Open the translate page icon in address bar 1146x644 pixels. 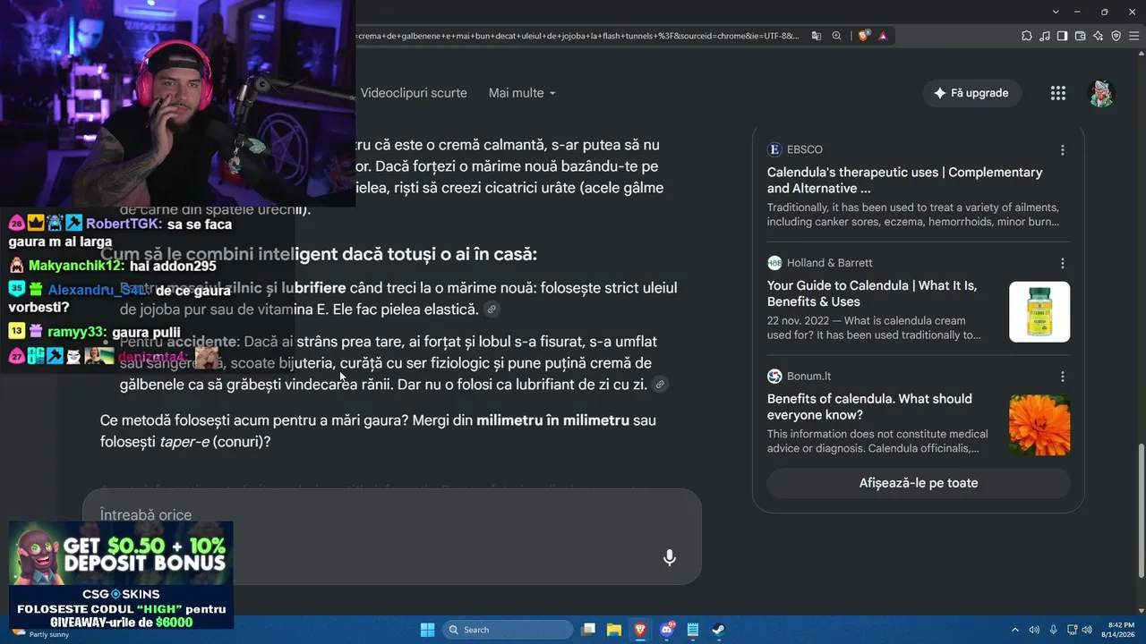pyautogui.click(x=817, y=36)
